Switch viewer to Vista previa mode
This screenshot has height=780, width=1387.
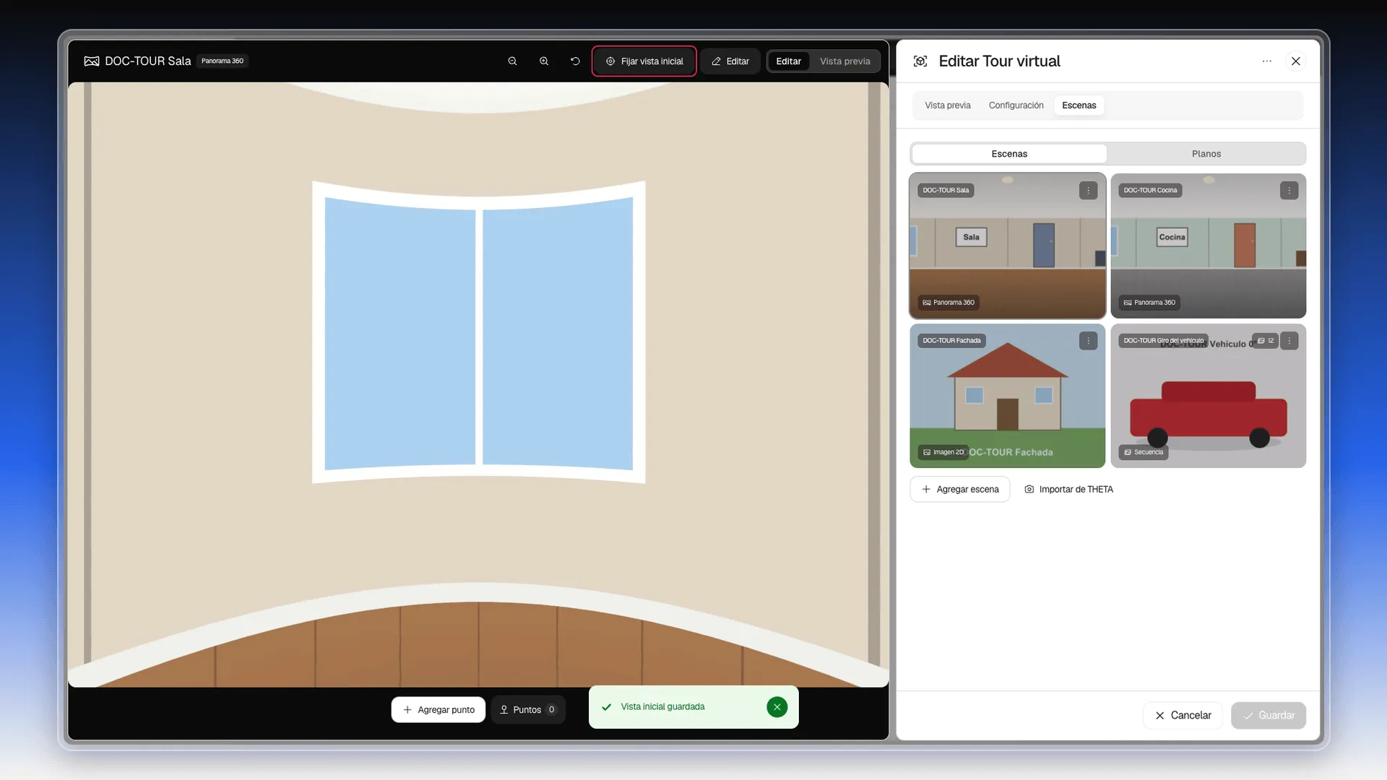coord(844,61)
